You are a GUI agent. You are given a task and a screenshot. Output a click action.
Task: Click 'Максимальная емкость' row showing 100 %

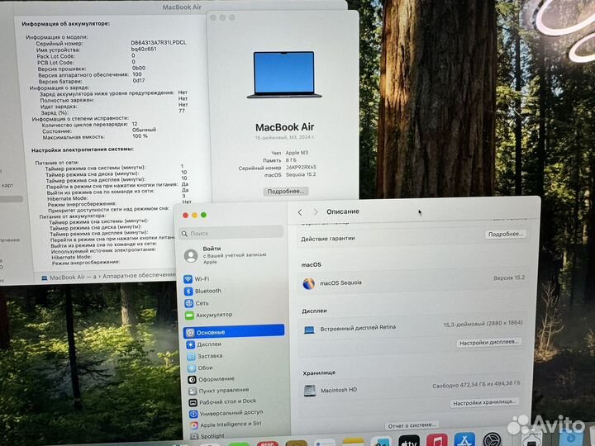tap(95, 136)
